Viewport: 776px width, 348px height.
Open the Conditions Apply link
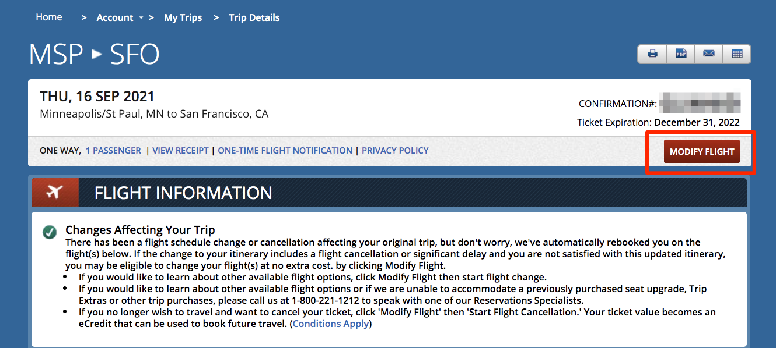pos(331,324)
